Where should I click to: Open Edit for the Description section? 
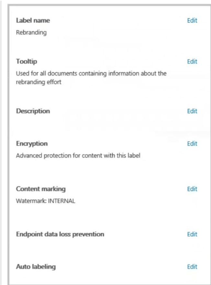192,111
